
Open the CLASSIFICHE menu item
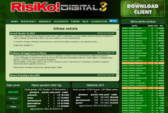point(99,22)
